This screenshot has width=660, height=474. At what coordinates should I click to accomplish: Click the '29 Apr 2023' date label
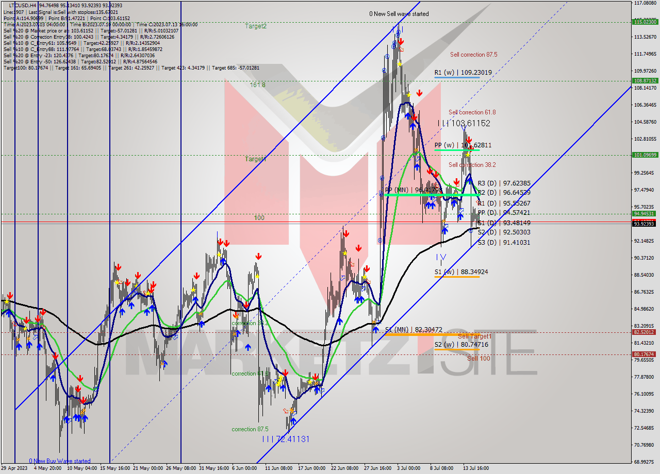click(15, 468)
